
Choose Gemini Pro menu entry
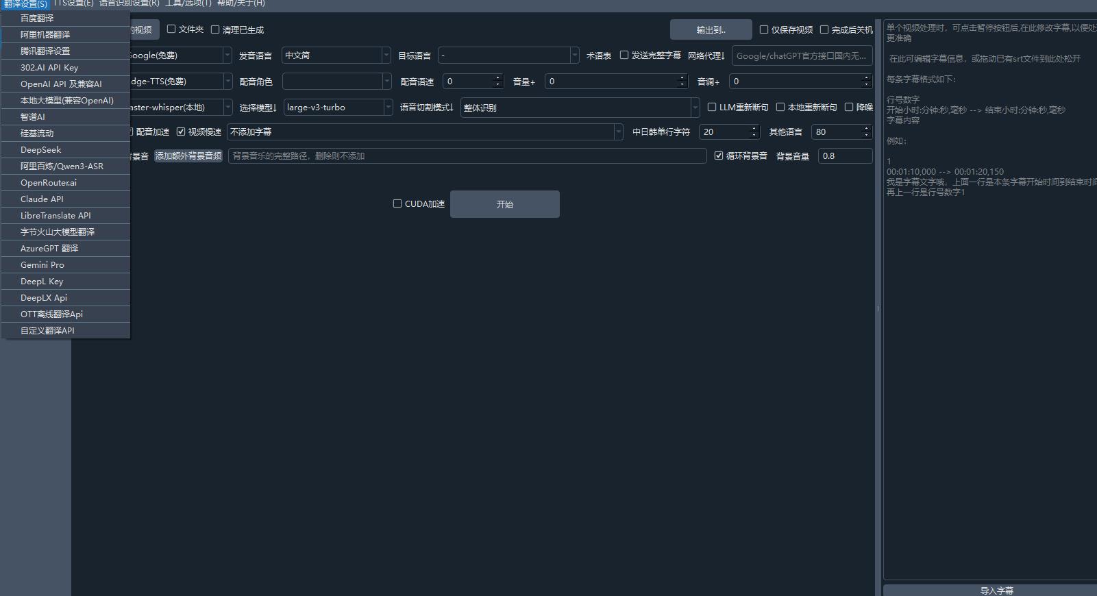[42, 265]
